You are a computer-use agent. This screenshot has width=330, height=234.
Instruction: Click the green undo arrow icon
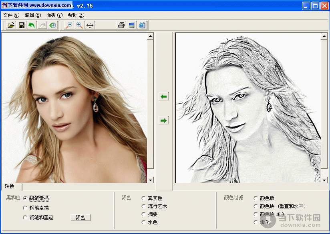coord(32,25)
